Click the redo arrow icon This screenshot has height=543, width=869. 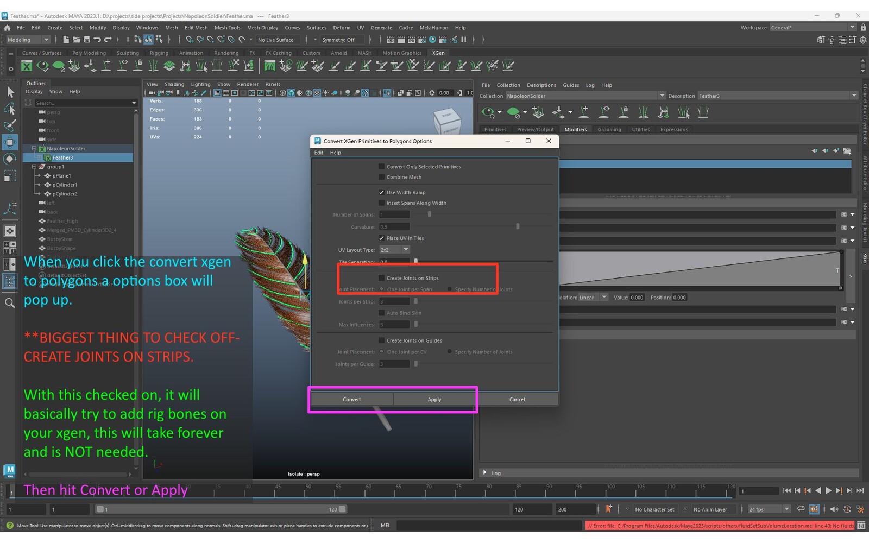coord(108,40)
